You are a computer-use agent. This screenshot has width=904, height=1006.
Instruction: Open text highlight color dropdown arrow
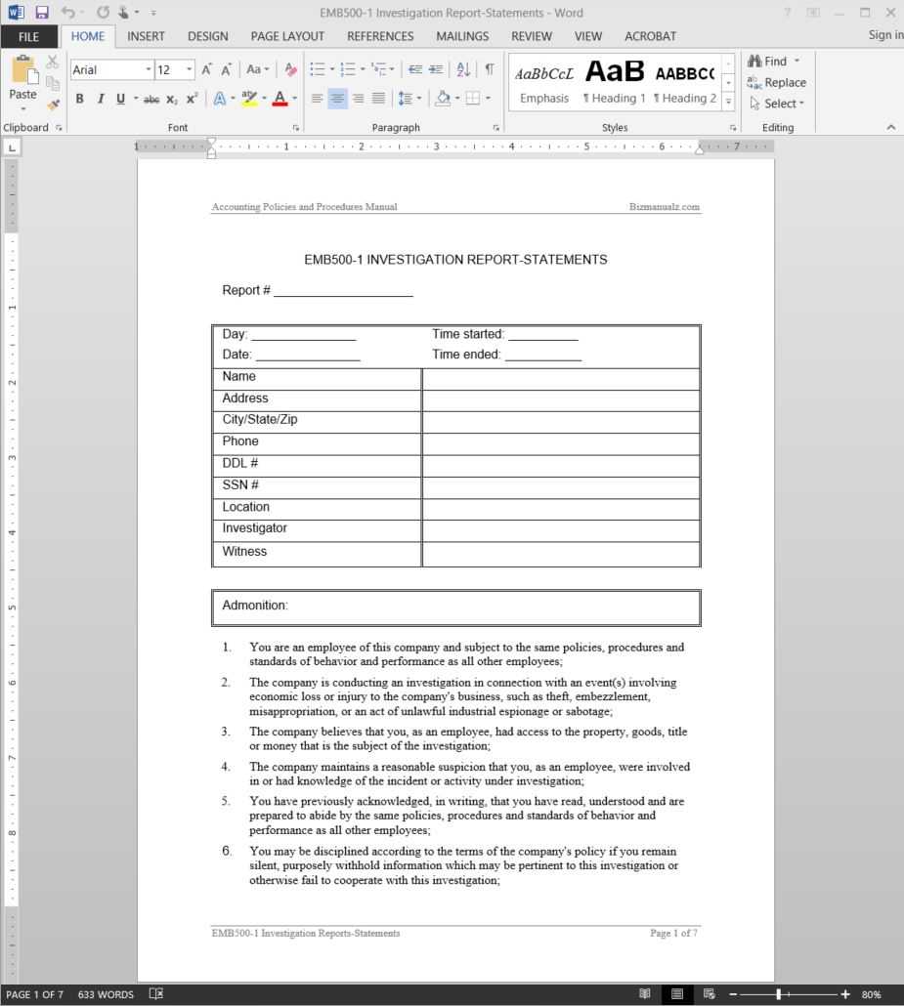265,99
